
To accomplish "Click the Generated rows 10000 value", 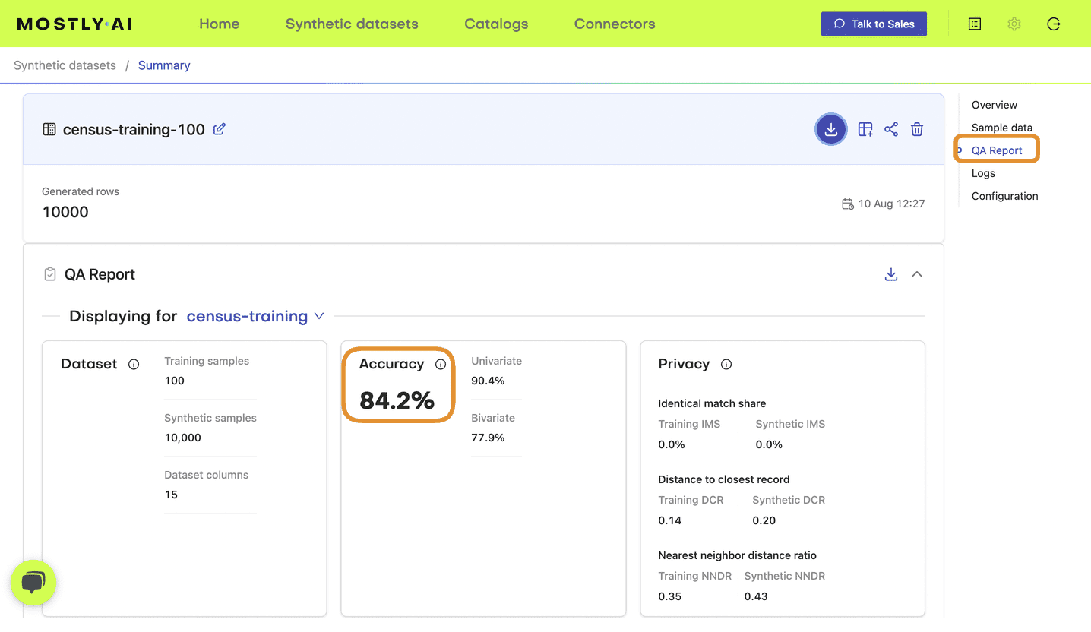I will click(65, 212).
